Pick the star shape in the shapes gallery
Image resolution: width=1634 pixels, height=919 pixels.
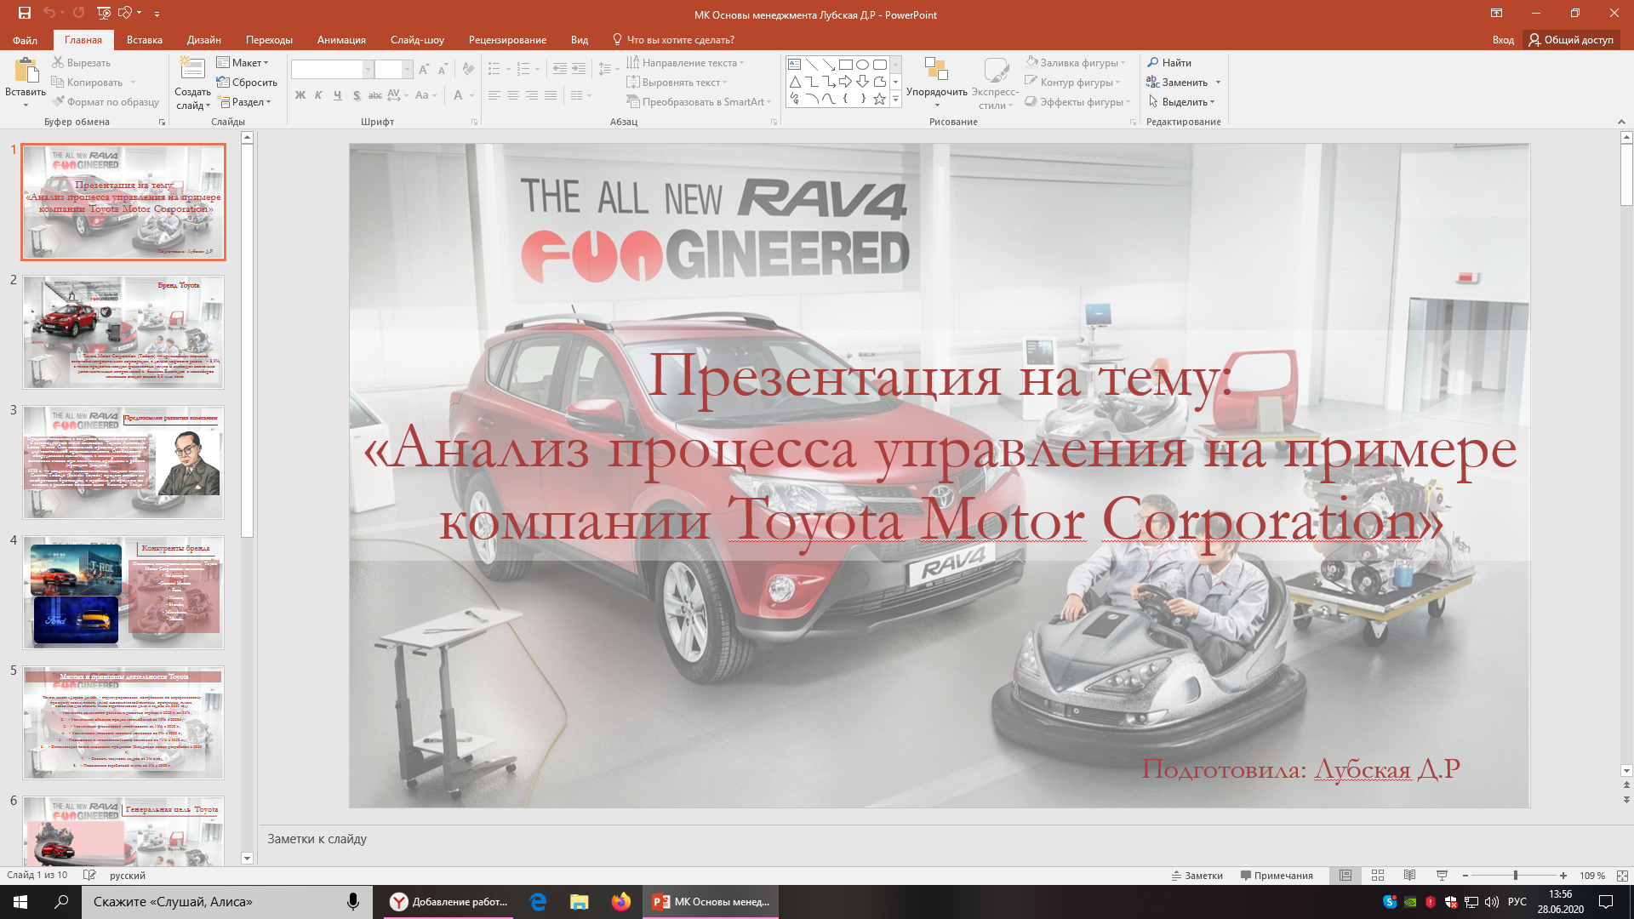click(879, 99)
